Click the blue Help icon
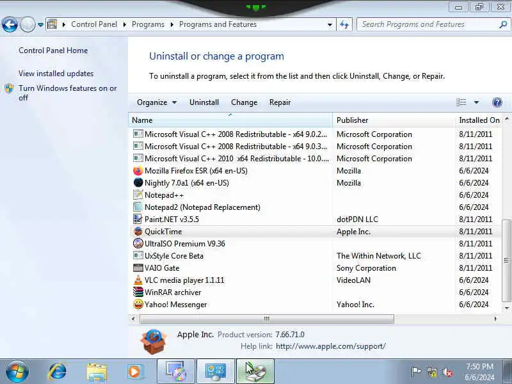The width and height of the screenshot is (512, 384). pyautogui.click(x=497, y=102)
